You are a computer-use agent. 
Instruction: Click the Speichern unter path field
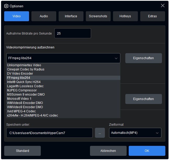pos(49,133)
